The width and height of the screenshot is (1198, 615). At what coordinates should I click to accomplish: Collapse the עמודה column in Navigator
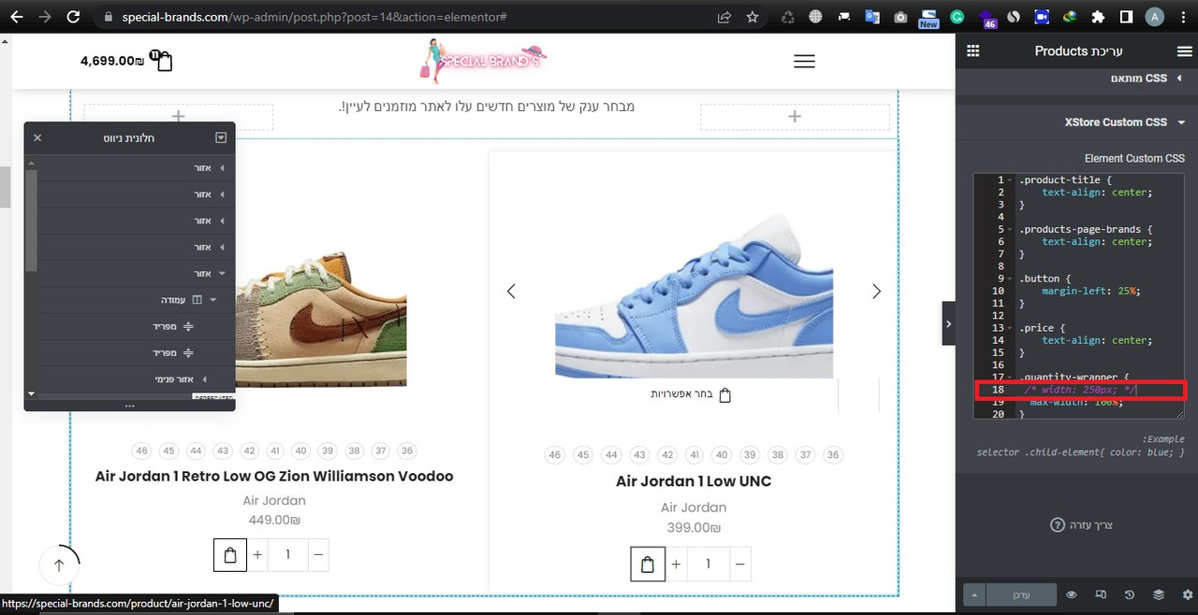click(x=212, y=300)
